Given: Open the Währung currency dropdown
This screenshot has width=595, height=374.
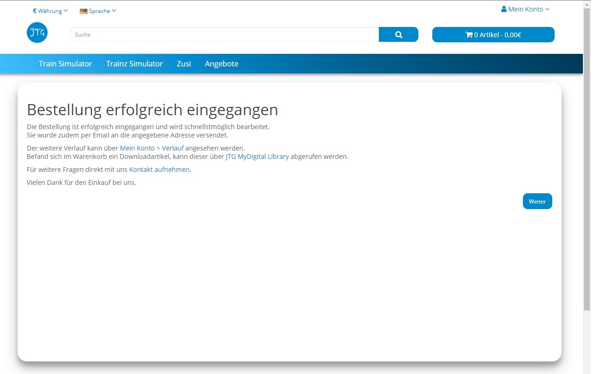Looking at the screenshot, I should tap(50, 11).
